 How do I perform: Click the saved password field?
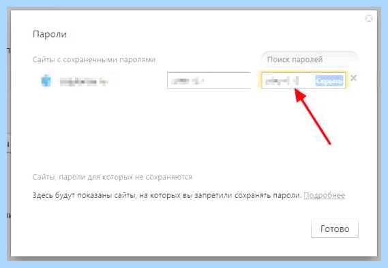click(x=303, y=80)
